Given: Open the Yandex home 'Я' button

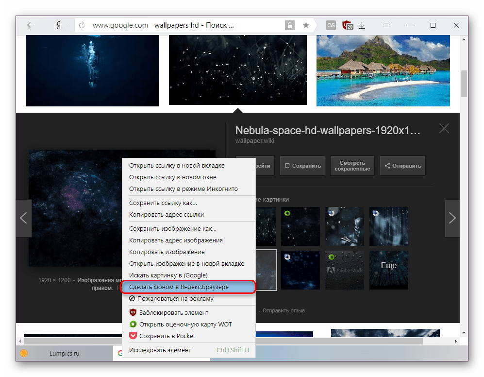Looking at the screenshot, I should click(x=57, y=26).
